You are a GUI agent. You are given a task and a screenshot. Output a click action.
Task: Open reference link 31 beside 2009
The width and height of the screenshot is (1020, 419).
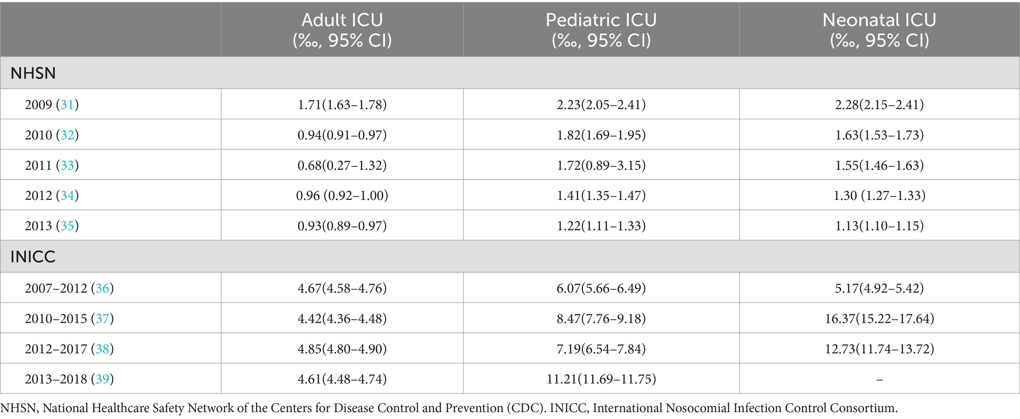[x=67, y=105]
